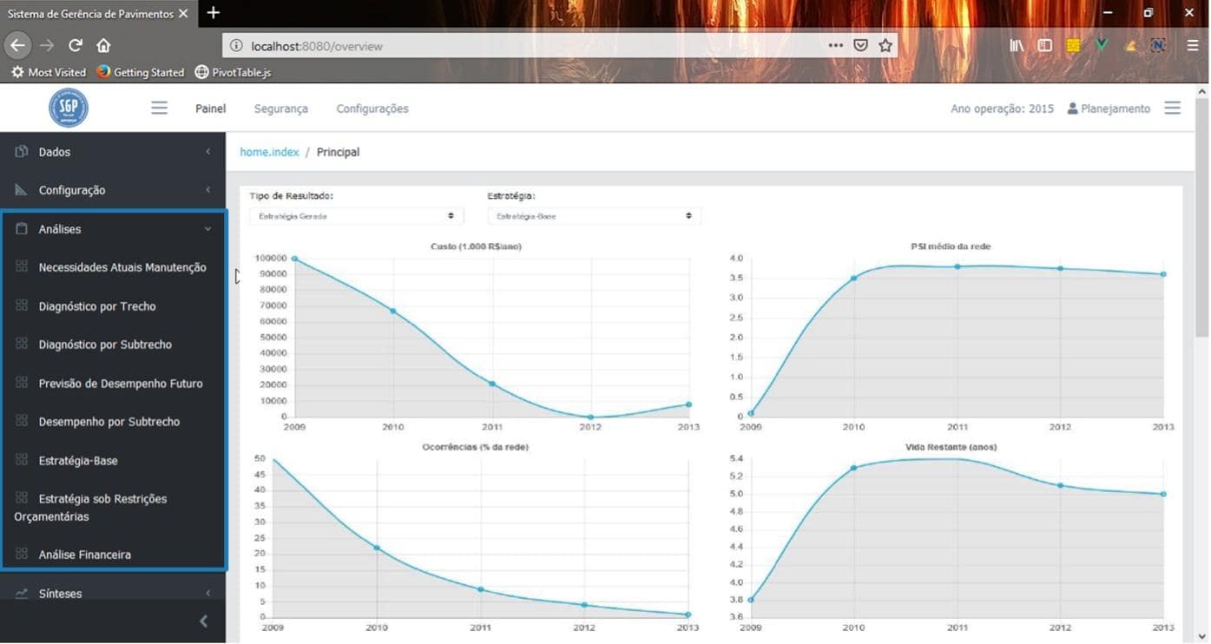
Task: Click the Planejamento user profile icon
Action: (x=1073, y=108)
